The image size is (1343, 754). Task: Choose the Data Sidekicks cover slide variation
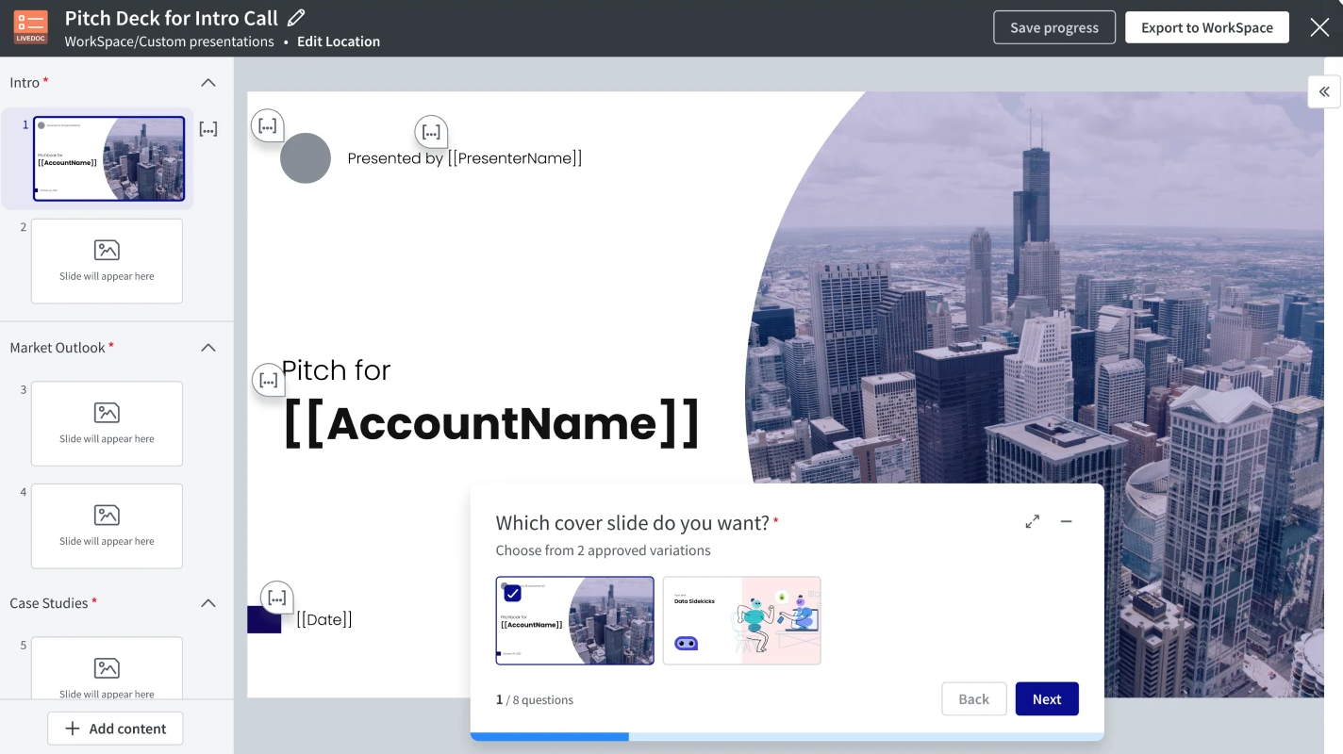click(742, 620)
